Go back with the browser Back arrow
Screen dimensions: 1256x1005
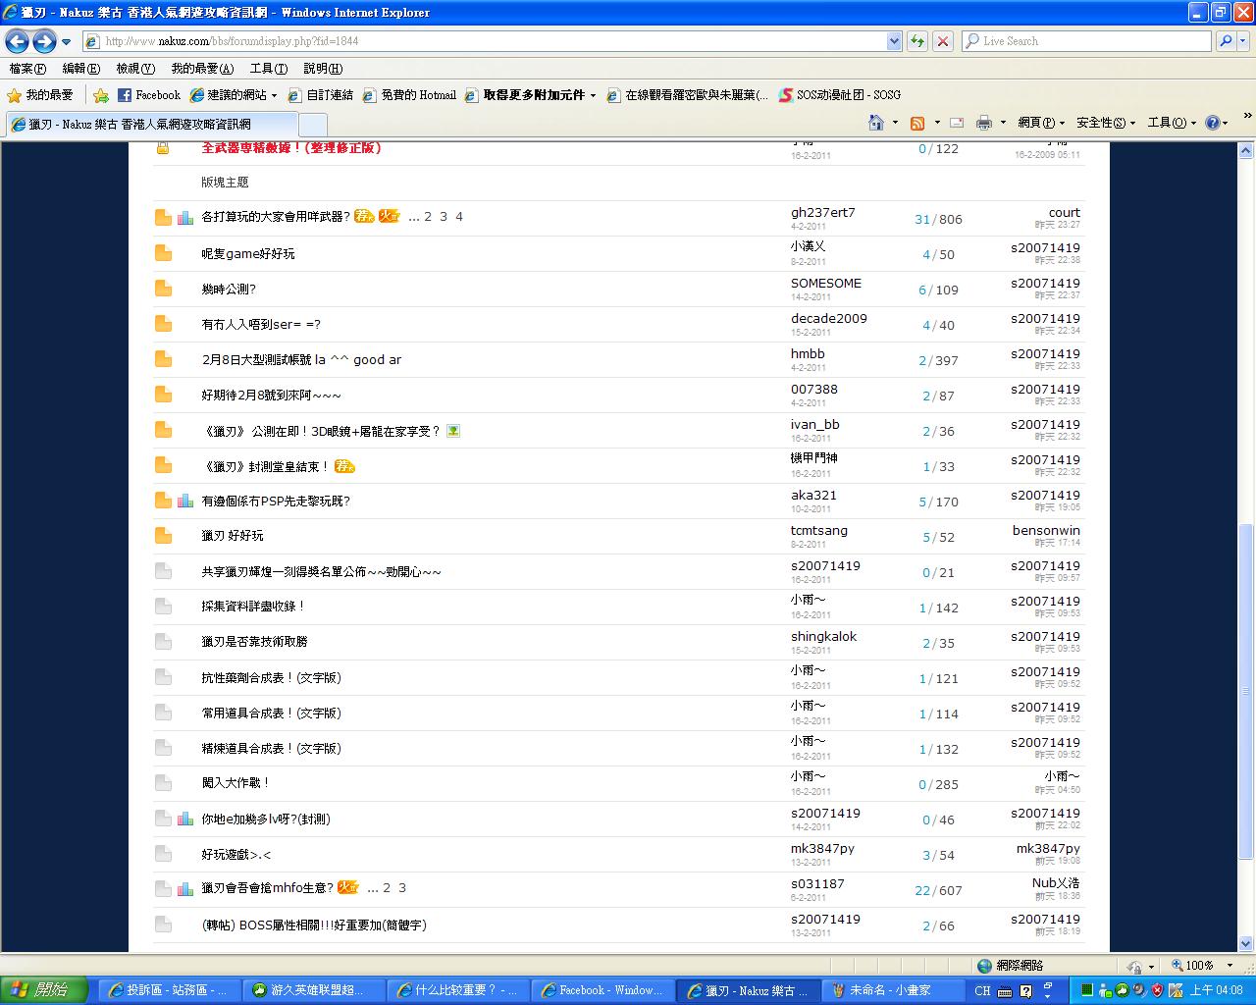coord(17,41)
